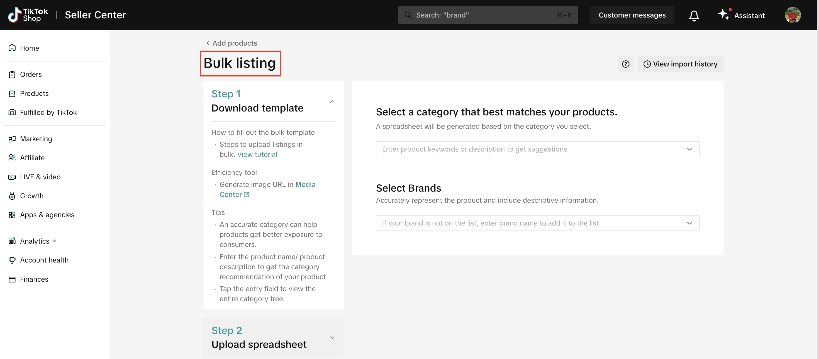The width and height of the screenshot is (819, 359).
Task: Click the Marketing megaphone icon
Action: click(x=12, y=139)
